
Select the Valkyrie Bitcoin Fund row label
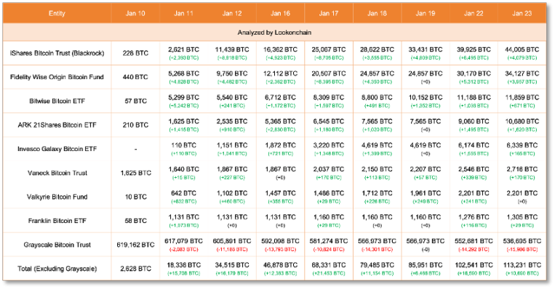(x=57, y=197)
